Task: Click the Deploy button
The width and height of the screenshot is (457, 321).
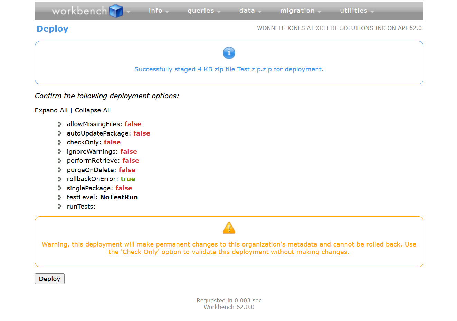Action: point(49,279)
